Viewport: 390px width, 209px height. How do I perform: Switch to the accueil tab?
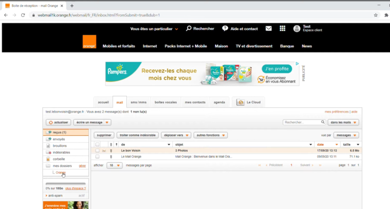[x=103, y=102]
